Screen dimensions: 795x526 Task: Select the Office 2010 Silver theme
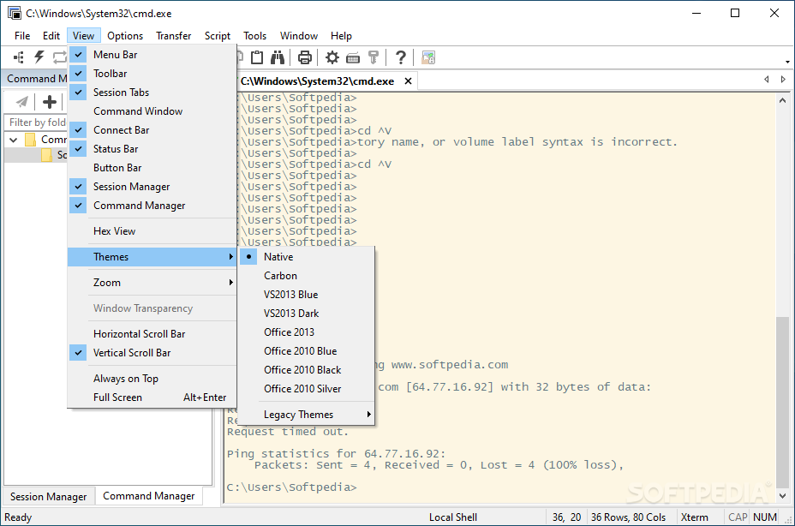click(306, 389)
